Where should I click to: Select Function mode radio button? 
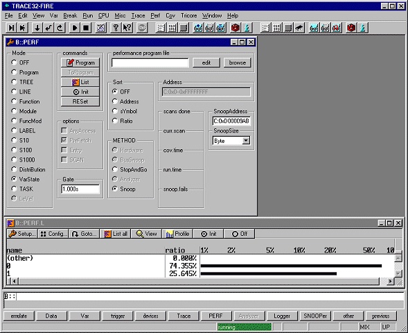click(14, 101)
